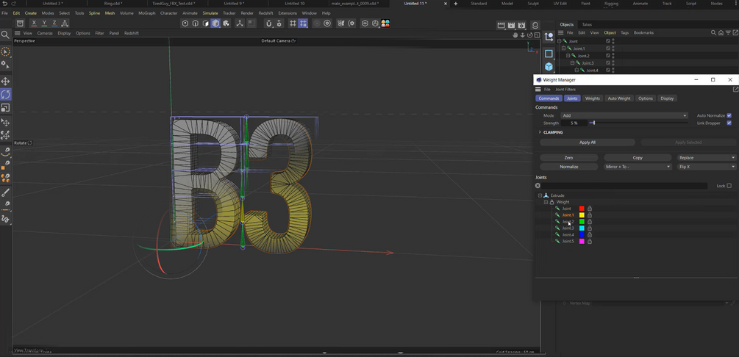
Task: Click the viewport search magnifier icon
Action: [5, 34]
